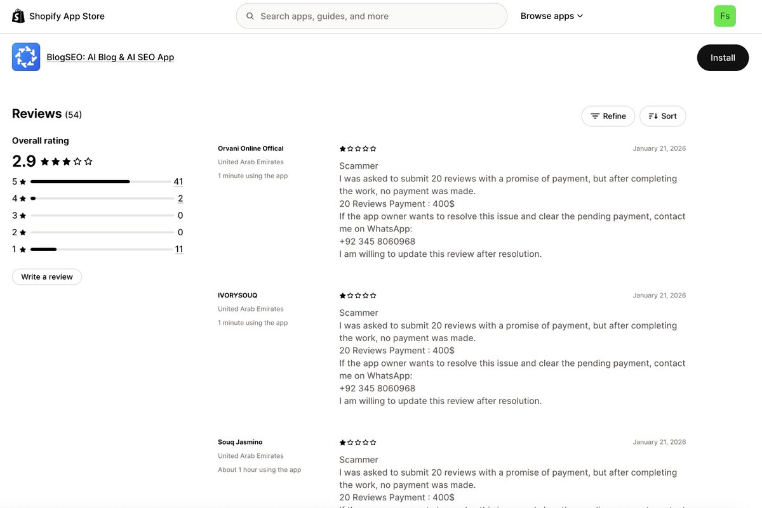Viewport: 762px width, 508px height.
Task: Click the Overall rating label
Action: (x=41, y=141)
